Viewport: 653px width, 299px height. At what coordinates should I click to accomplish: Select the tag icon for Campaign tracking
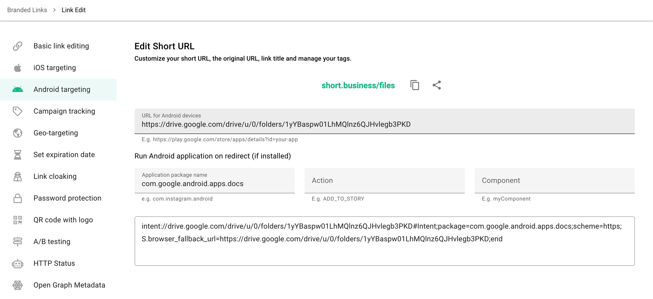pos(17,111)
